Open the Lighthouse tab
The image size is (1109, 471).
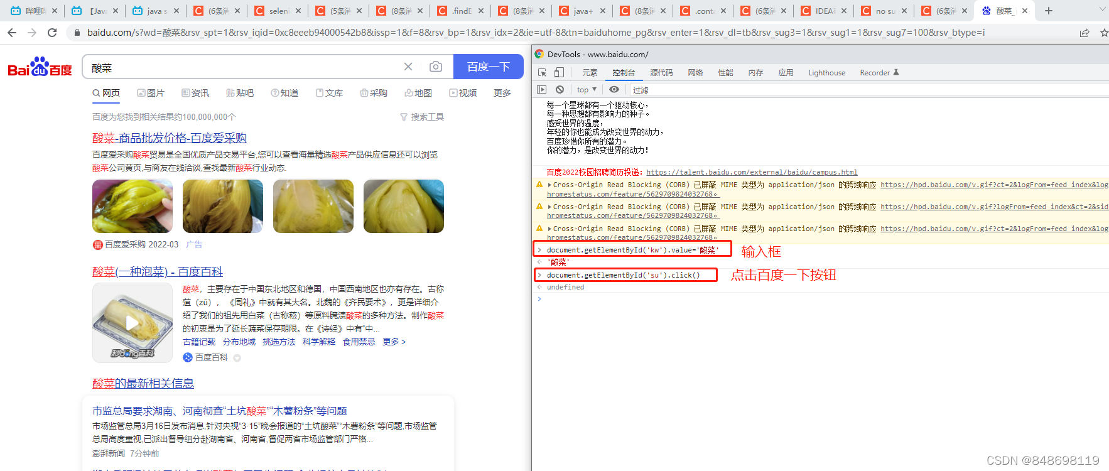[826, 73]
